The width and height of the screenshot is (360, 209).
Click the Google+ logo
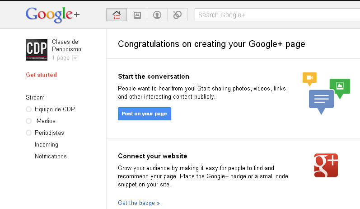pyautogui.click(x=52, y=15)
